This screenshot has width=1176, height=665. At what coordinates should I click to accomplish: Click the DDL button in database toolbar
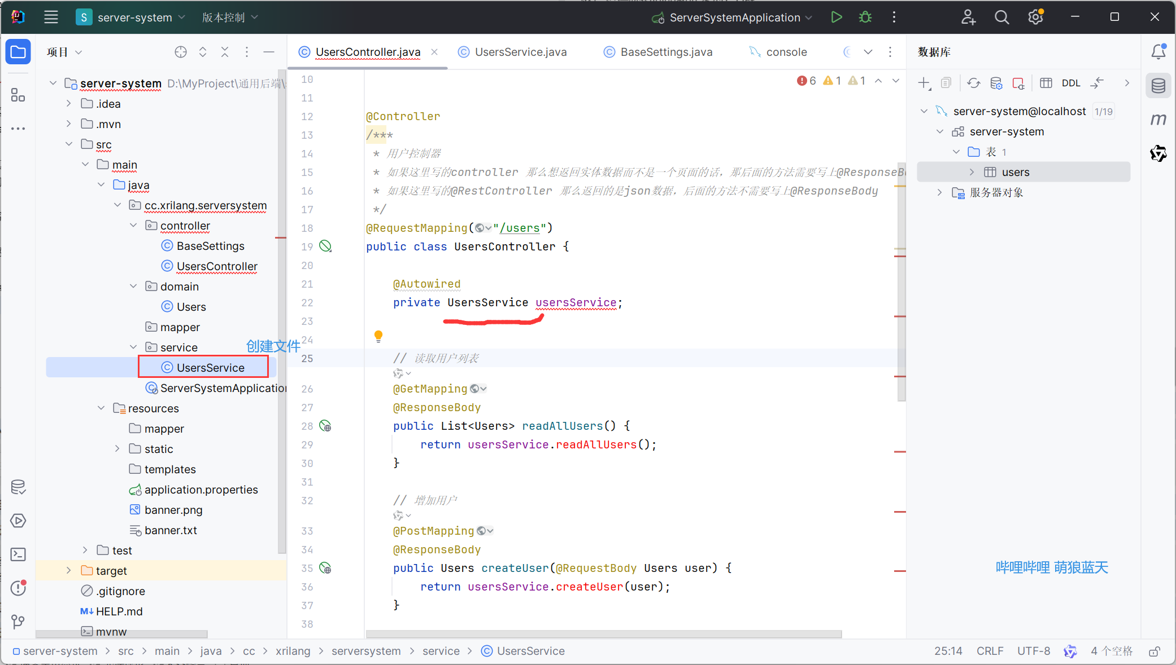(1071, 83)
